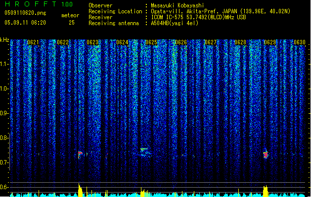Click the yellow power spikes below 0625
The image size is (311, 197).
click(145, 192)
